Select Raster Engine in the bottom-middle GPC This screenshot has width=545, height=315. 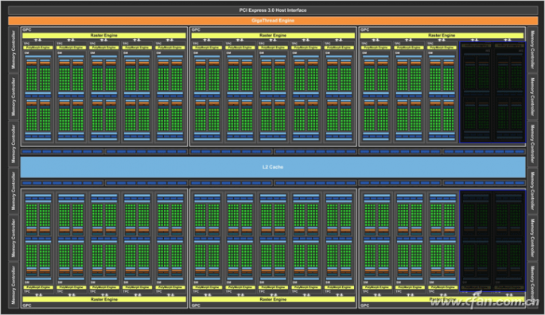pos(273,299)
